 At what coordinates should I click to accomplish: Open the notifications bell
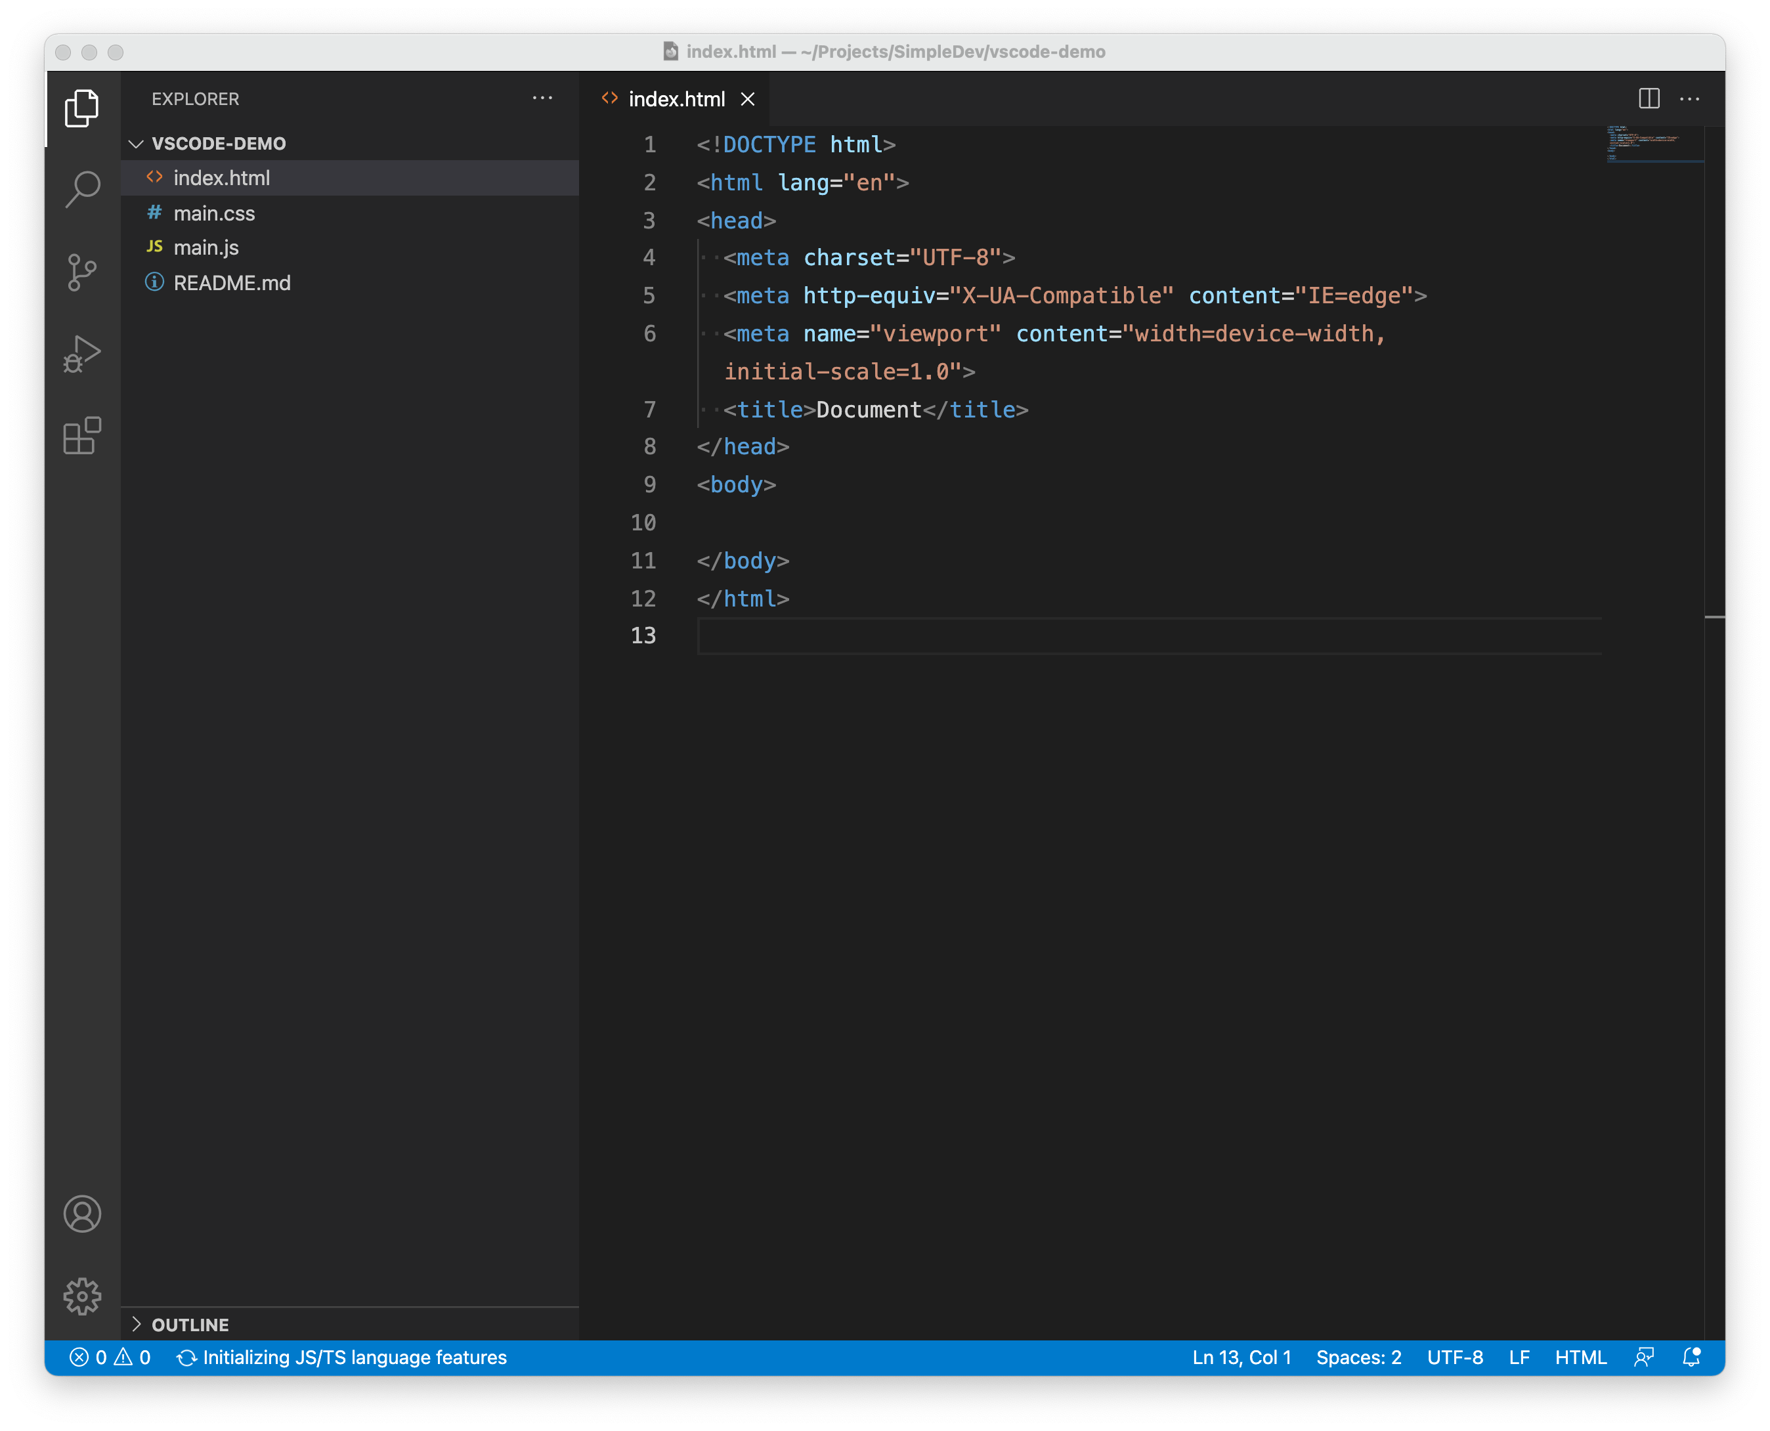click(1692, 1357)
